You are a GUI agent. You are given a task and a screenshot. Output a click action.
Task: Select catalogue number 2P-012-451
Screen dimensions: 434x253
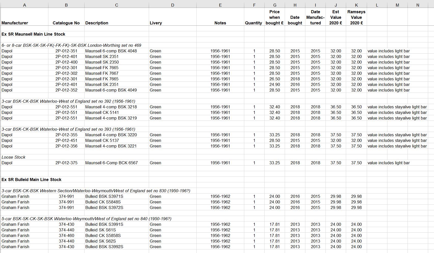(x=66, y=140)
